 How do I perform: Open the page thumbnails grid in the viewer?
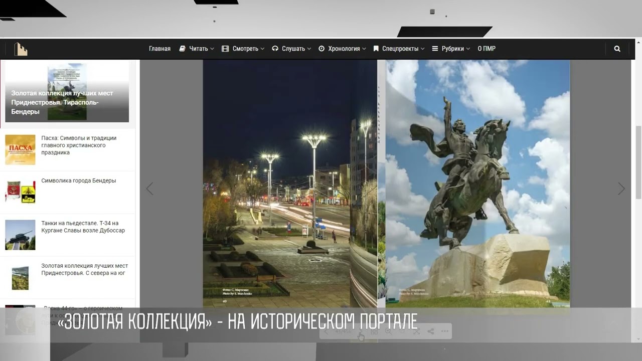click(375, 331)
